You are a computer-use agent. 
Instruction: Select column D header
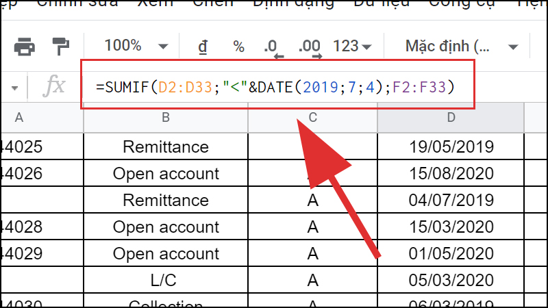pos(451,118)
